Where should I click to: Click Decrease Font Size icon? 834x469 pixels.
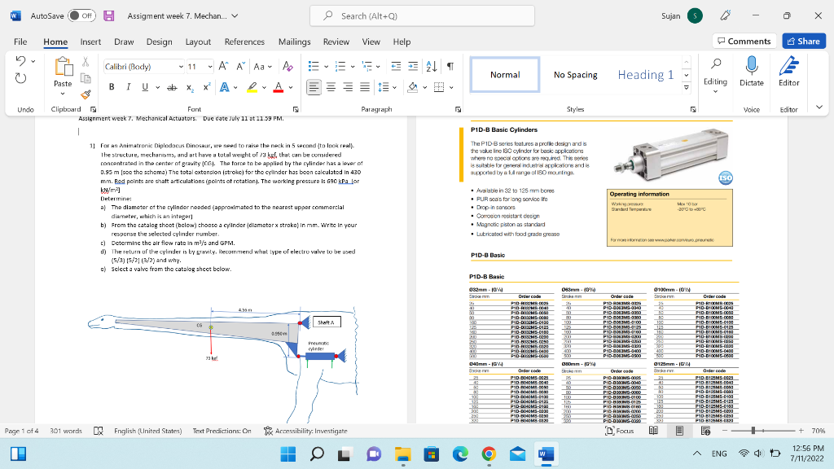point(240,67)
